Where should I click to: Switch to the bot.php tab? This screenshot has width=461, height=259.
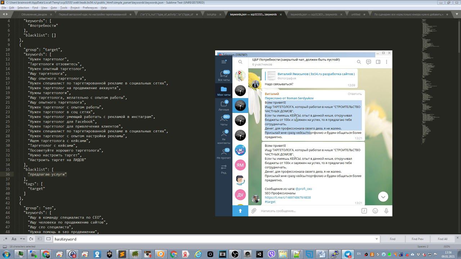tap(211, 14)
